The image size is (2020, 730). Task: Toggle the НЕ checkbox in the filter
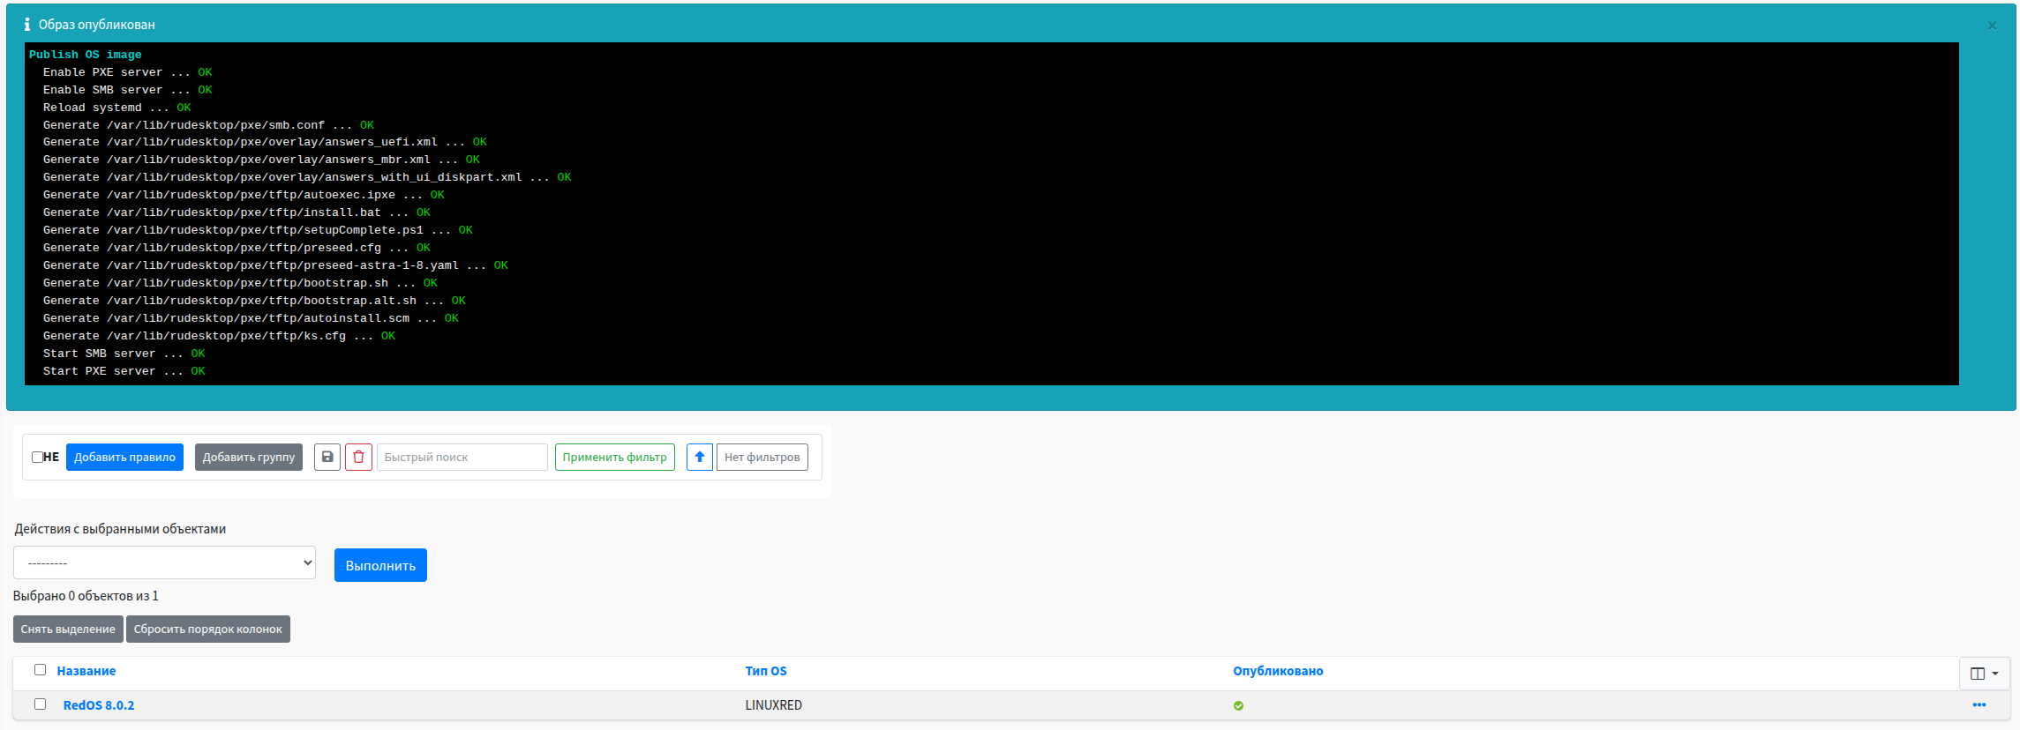point(38,457)
